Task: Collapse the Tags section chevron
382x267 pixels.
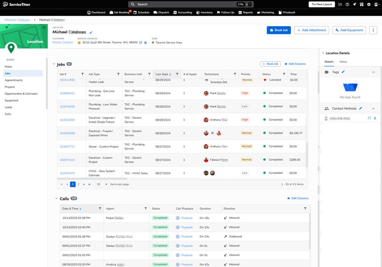Action: tap(373, 72)
